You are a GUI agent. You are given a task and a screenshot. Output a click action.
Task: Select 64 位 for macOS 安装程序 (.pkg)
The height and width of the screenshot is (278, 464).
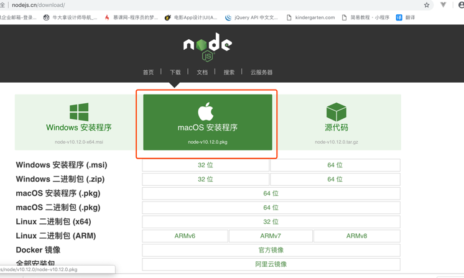tap(271, 193)
